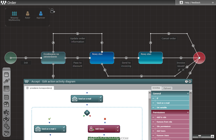The height and width of the screenshot is (140, 216).
Task: Click the add transition tool in sidebar
Action: tap(7, 81)
